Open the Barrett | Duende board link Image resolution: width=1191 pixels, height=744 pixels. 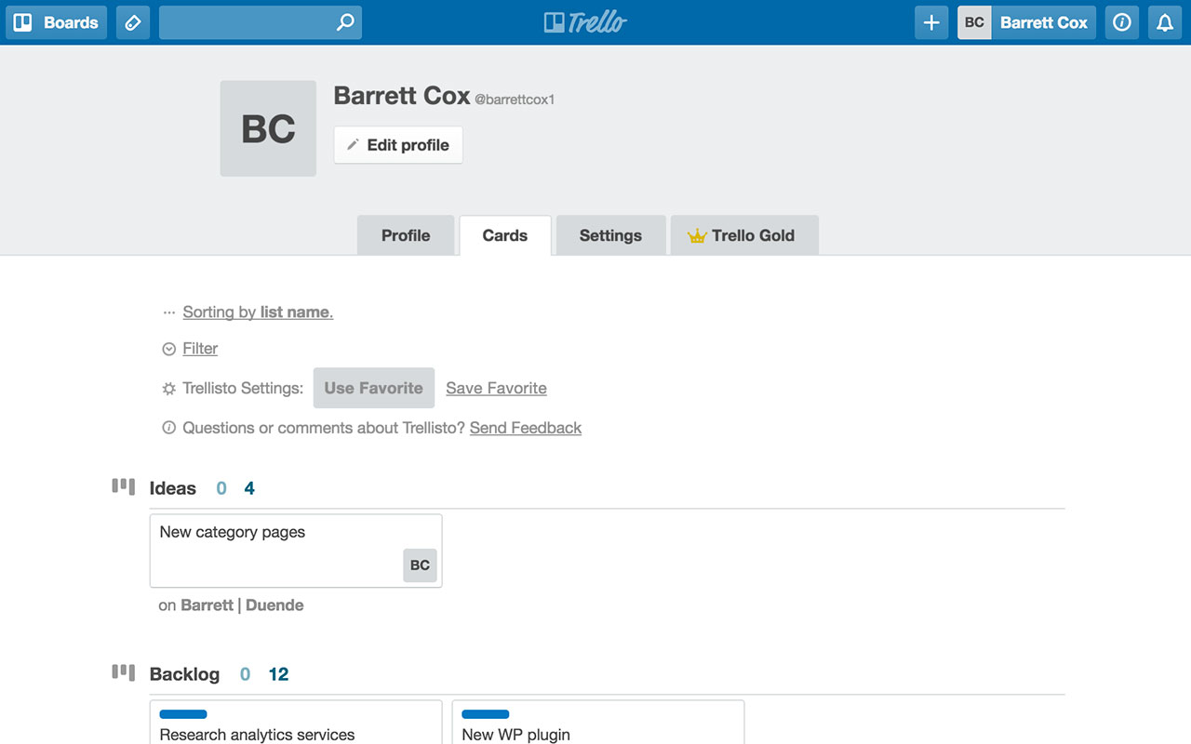pyautogui.click(x=242, y=605)
